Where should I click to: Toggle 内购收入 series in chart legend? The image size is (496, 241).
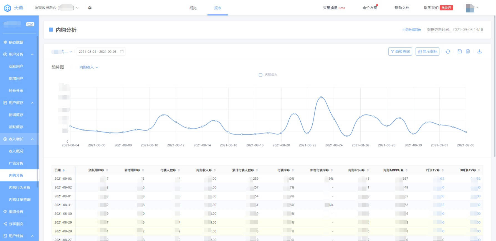(x=267, y=75)
